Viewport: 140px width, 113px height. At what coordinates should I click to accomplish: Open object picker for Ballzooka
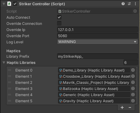(x=133, y=88)
